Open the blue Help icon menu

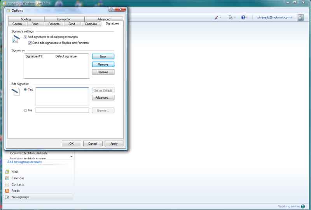(244, 17)
